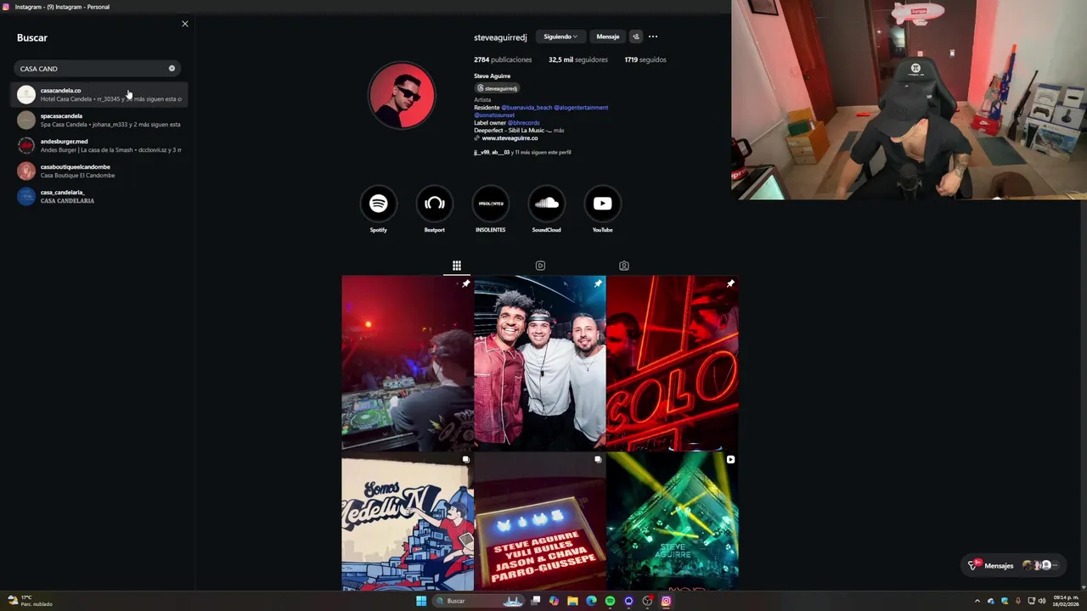This screenshot has width=1087, height=611.
Task: Open Task View in the taskbar
Action: [x=536, y=601]
